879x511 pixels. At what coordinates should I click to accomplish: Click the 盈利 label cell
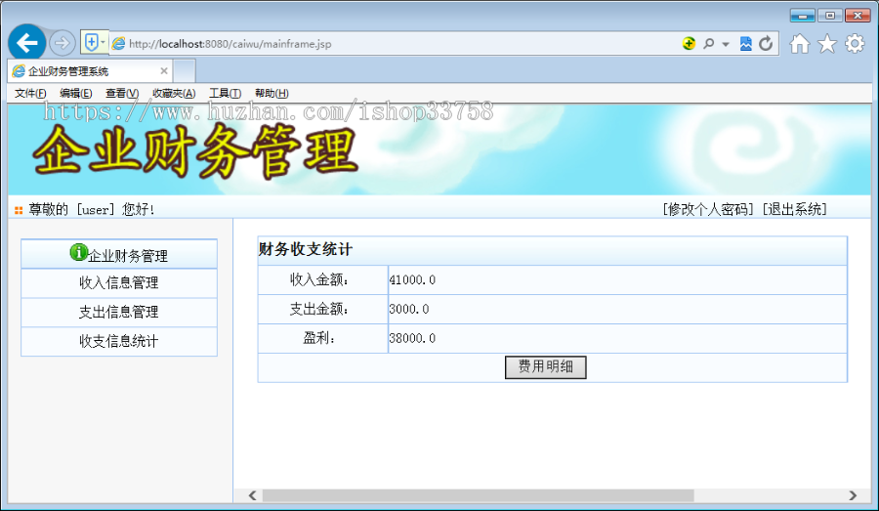(323, 338)
